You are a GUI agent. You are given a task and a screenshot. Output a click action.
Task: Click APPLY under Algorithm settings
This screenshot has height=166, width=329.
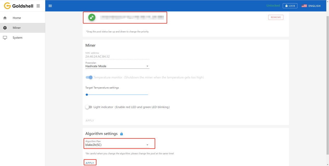click(90, 163)
